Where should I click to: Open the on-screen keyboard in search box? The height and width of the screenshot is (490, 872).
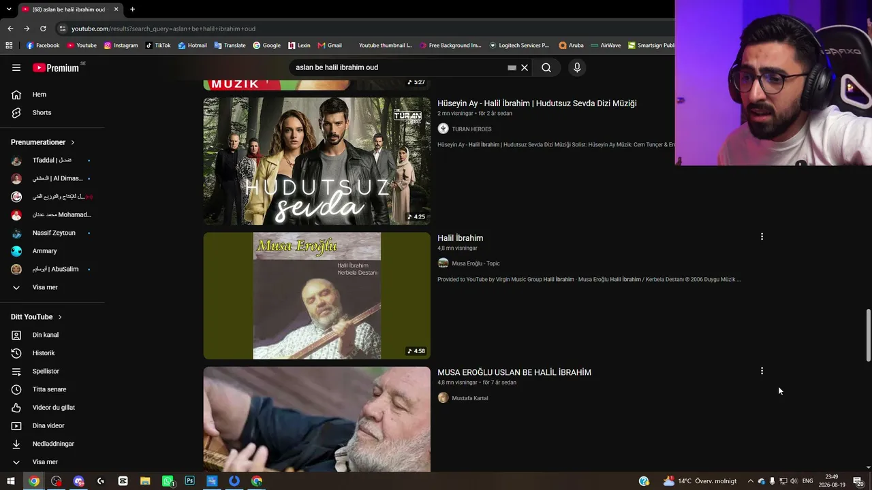point(512,67)
